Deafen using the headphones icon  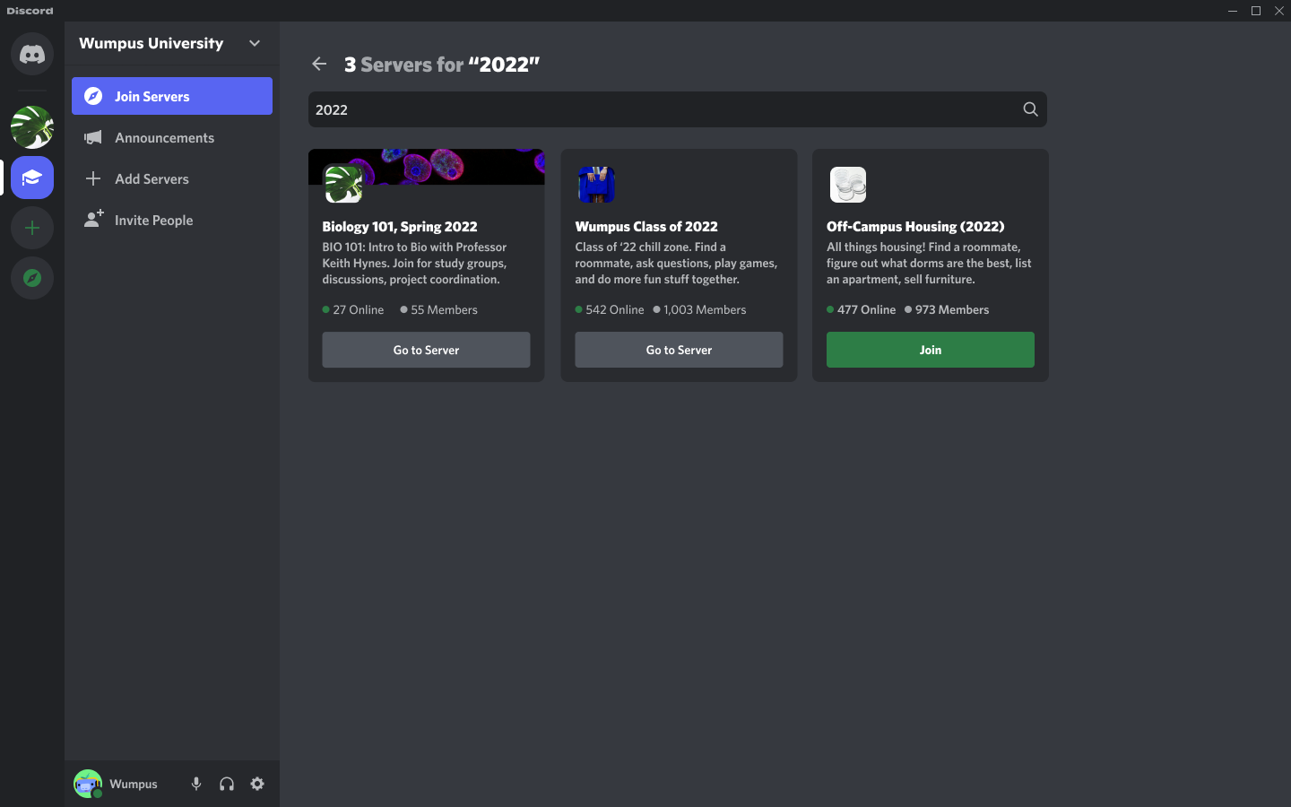pyautogui.click(x=226, y=784)
